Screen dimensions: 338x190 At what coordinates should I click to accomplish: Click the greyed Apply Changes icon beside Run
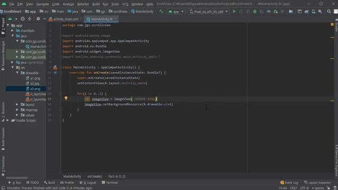[x=241, y=12]
